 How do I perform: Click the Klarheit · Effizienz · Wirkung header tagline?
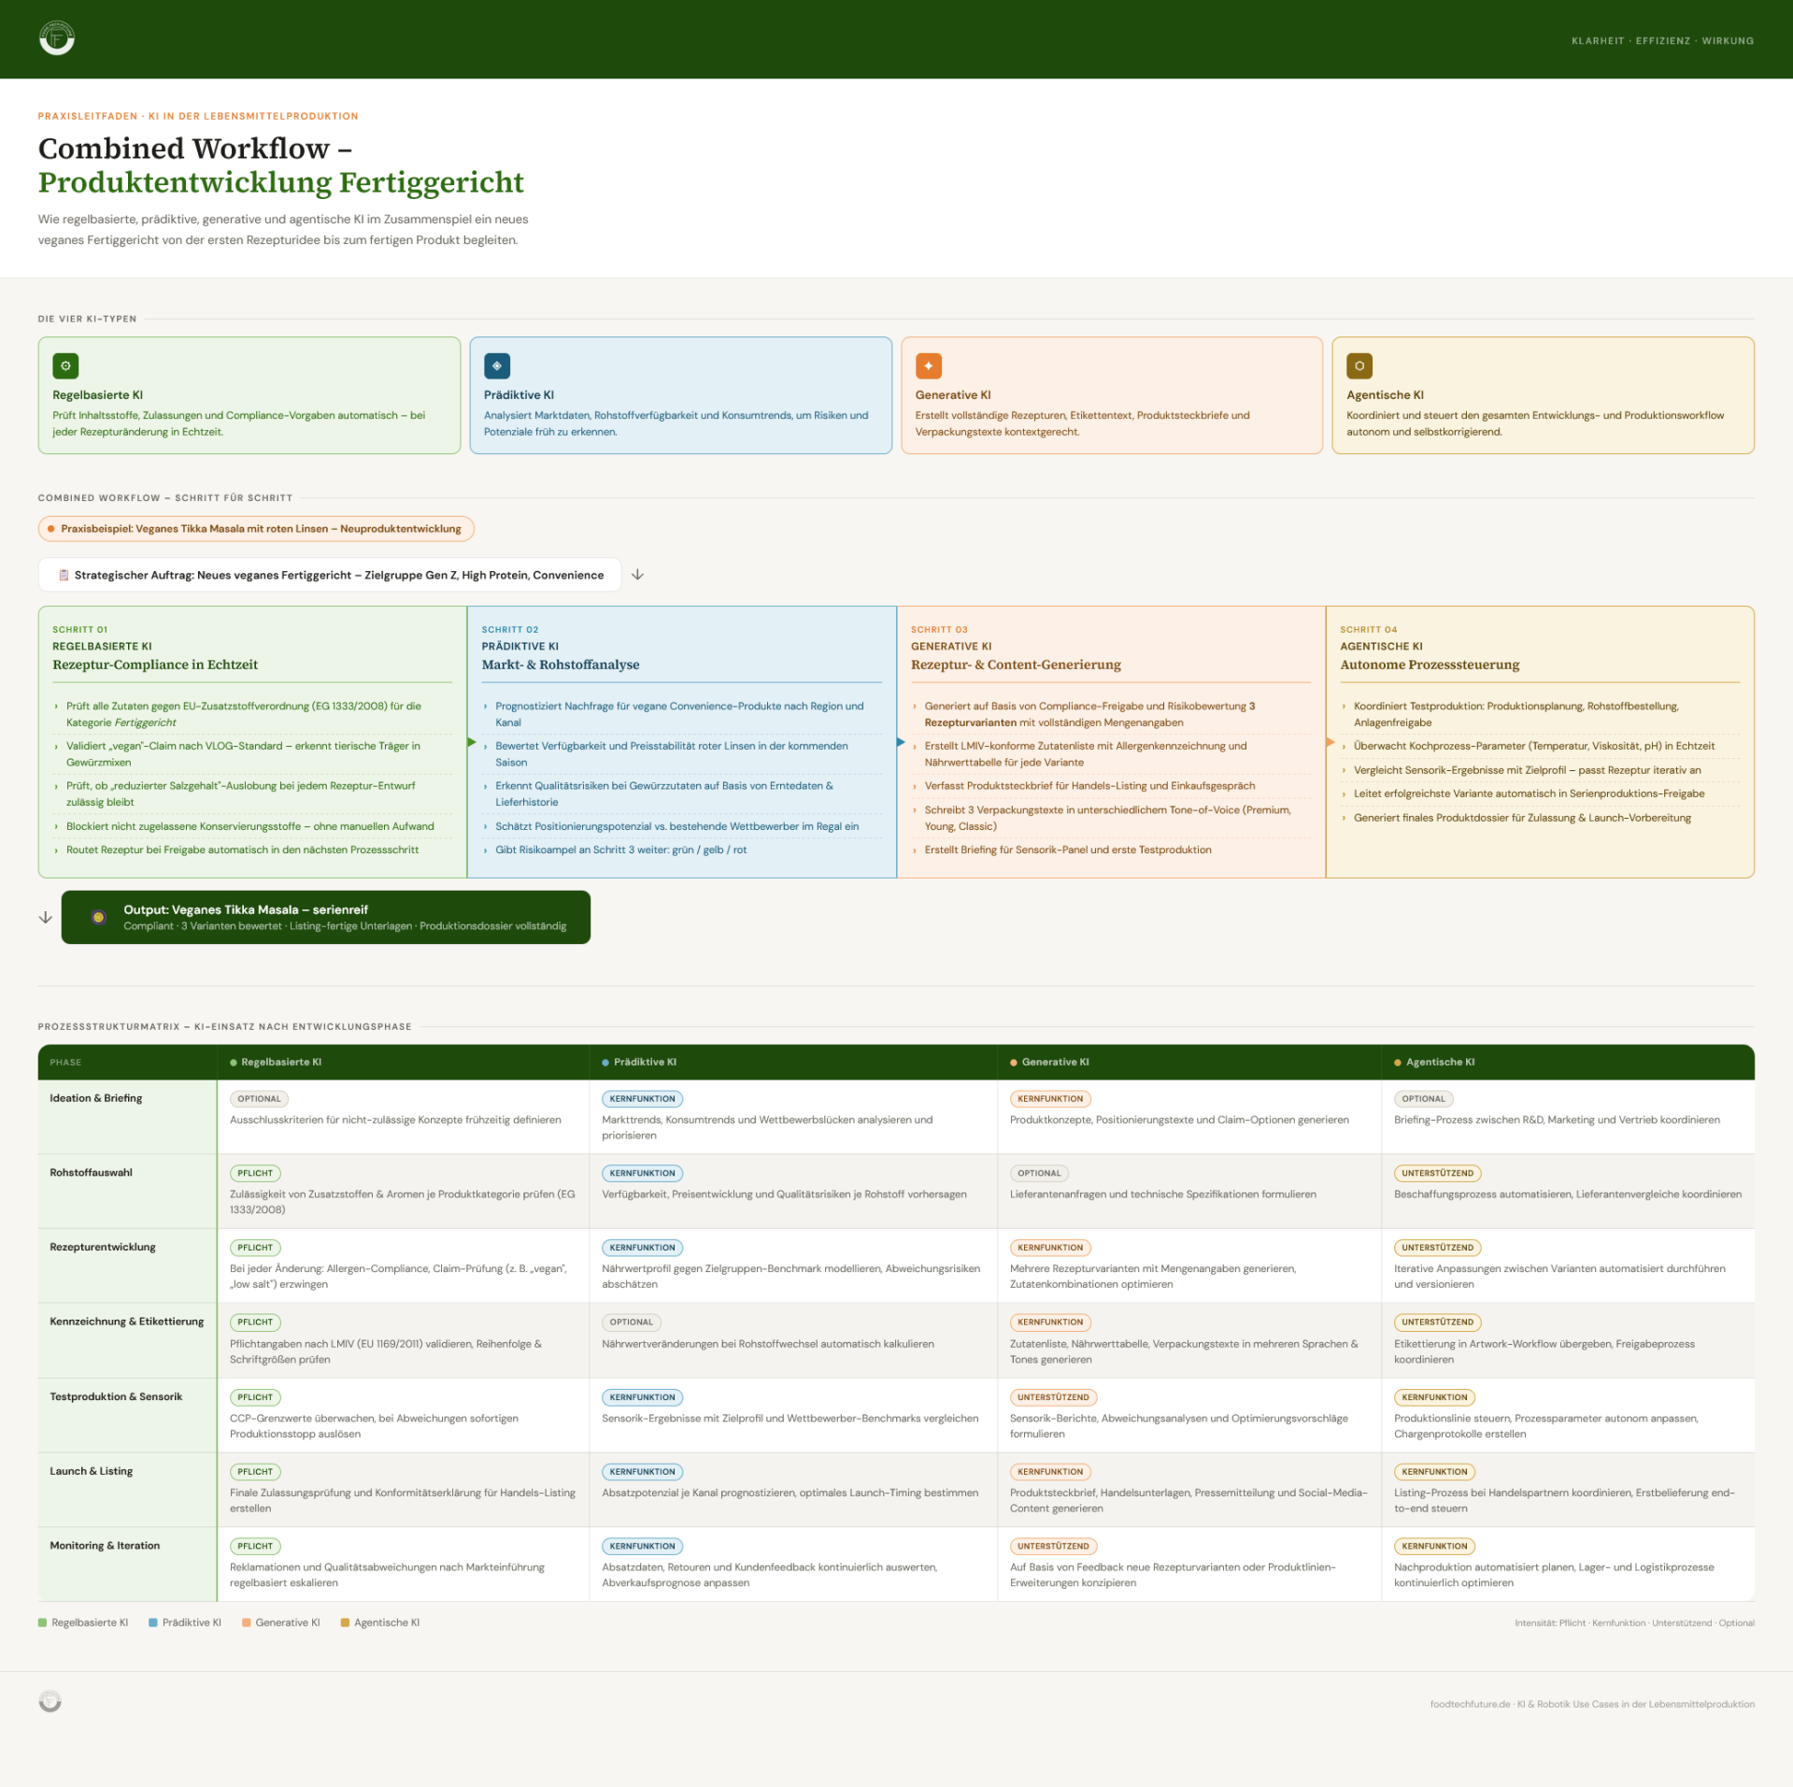[1662, 41]
